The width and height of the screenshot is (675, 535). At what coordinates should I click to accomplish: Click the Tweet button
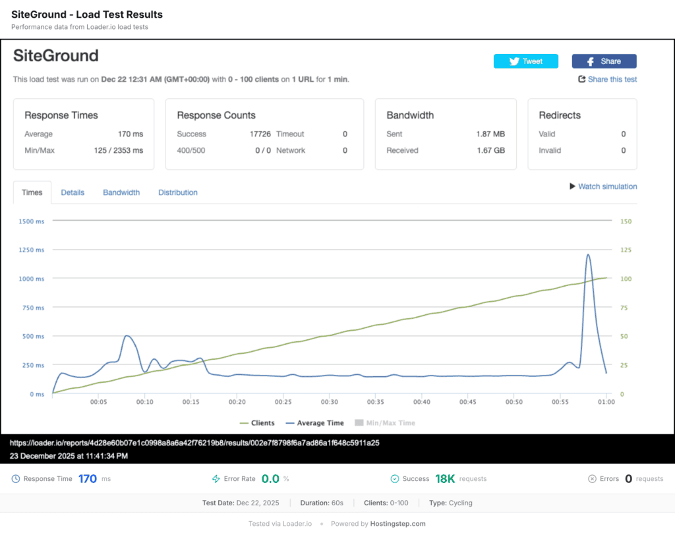tap(526, 61)
